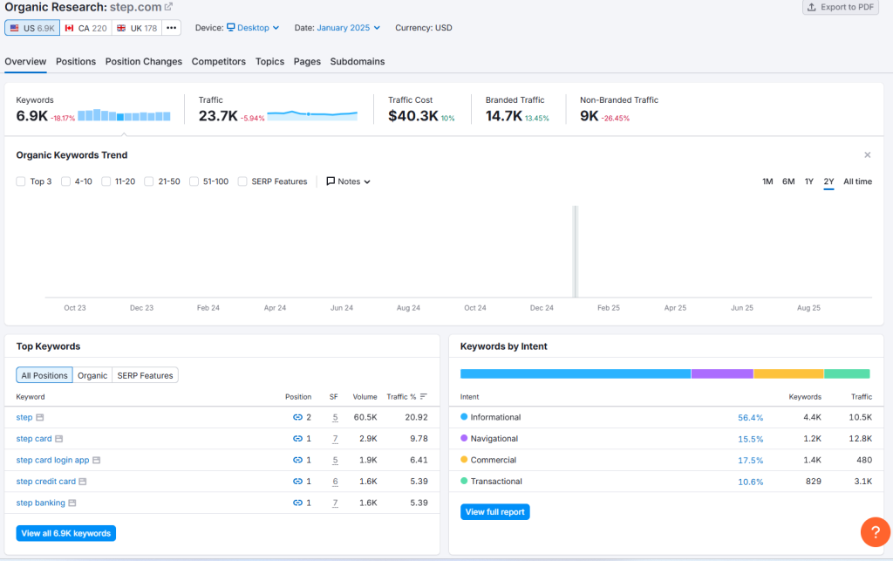Enable the Top 3 checkbox

click(21, 181)
